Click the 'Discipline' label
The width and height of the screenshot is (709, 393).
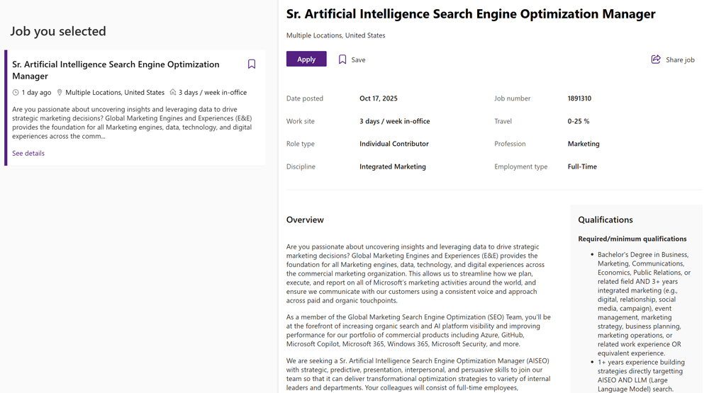pyautogui.click(x=301, y=166)
